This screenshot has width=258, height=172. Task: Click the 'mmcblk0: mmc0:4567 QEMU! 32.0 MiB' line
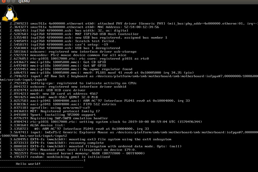[x=49, y=97]
